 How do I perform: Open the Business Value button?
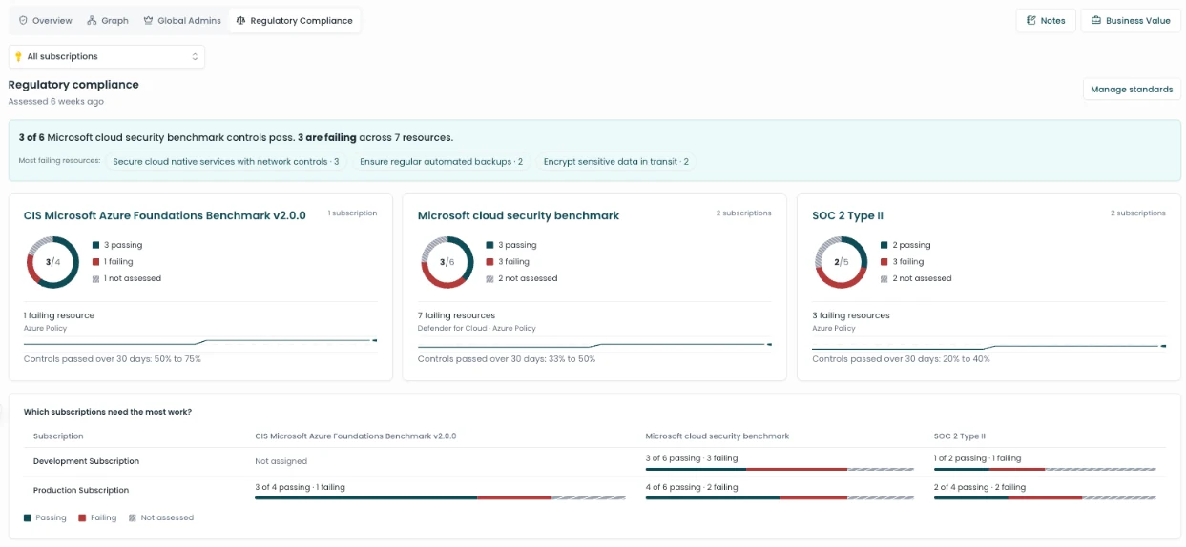click(1131, 20)
